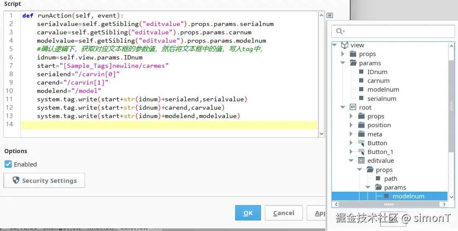Click the def runAction line of code

(73, 15)
